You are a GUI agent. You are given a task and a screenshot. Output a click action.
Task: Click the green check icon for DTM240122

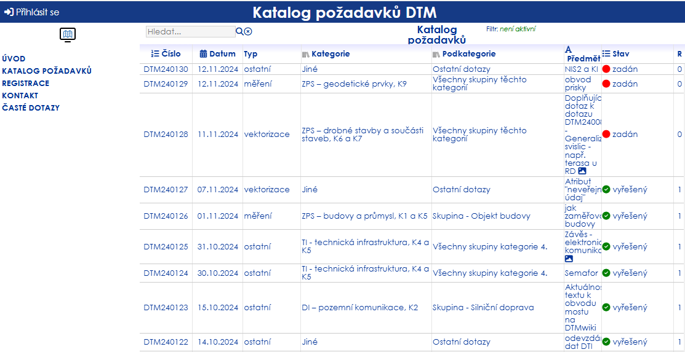(x=606, y=342)
